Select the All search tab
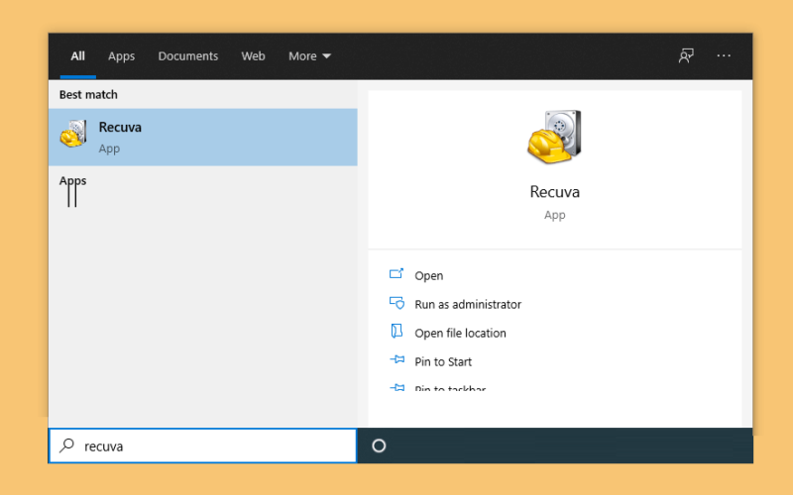The image size is (793, 495). [78, 56]
